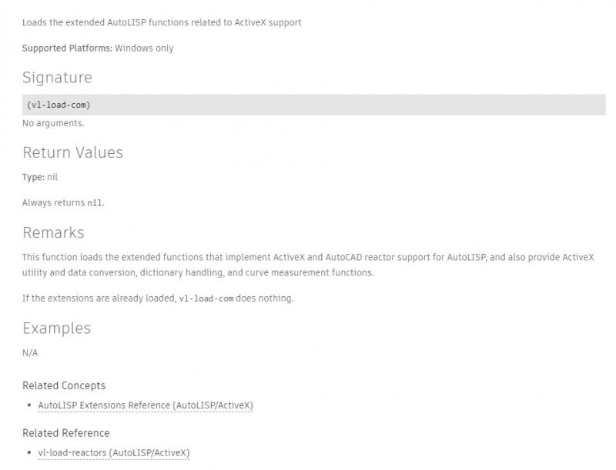This screenshot has width=616, height=470.
Task: Click the top description about ActiveX support
Action: click(x=162, y=22)
